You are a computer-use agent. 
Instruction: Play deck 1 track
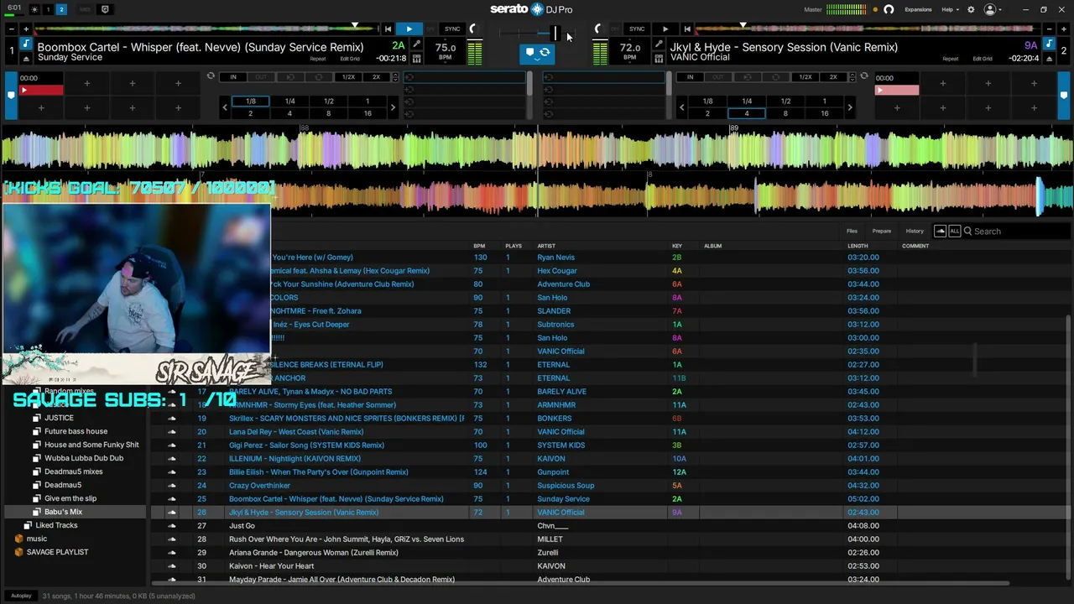409,29
